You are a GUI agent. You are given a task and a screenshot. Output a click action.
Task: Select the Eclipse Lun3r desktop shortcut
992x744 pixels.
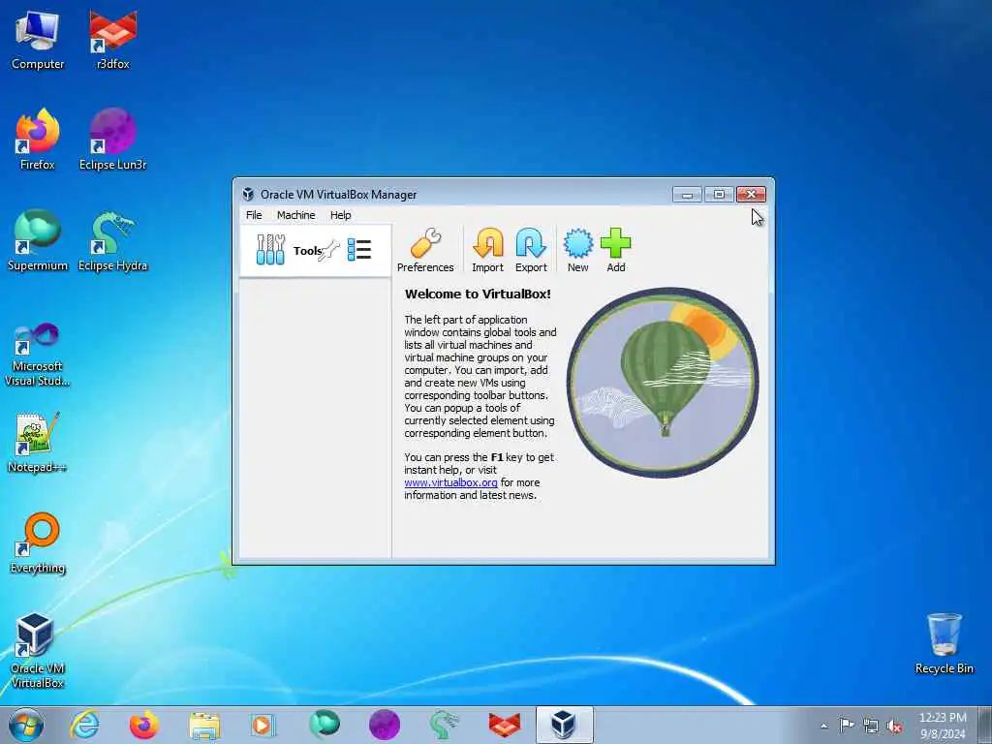(112, 139)
